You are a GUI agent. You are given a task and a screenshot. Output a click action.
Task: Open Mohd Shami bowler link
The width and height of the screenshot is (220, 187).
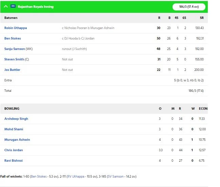(x=14, y=129)
